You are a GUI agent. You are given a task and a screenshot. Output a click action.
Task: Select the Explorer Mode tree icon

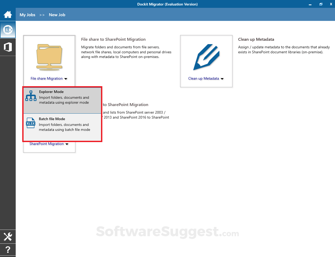coord(31,96)
